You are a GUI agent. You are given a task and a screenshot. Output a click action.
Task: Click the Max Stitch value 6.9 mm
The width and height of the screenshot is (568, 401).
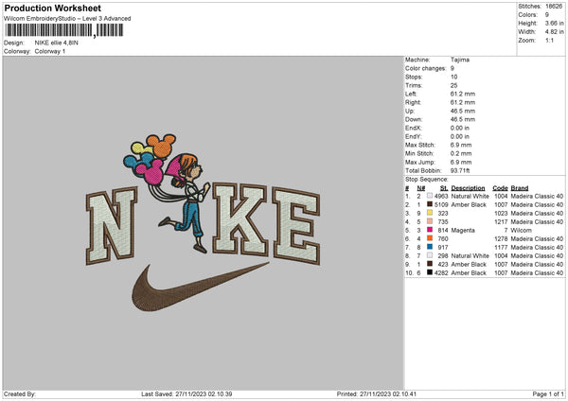[461, 145]
